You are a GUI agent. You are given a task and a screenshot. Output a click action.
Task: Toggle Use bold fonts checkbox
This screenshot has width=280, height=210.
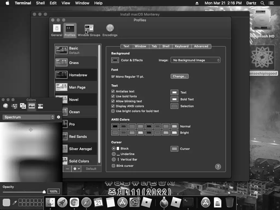pyautogui.click(x=113, y=96)
